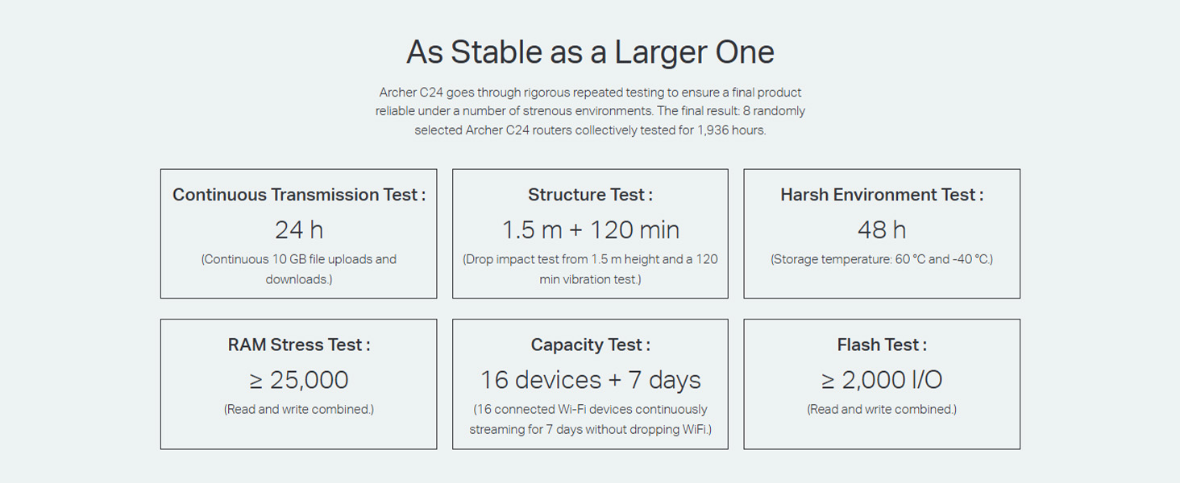Click the Archer C24 testing description paragraph

[x=590, y=111]
